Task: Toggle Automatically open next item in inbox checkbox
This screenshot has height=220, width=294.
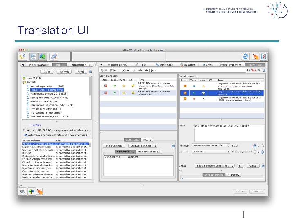Action: tap(26, 135)
